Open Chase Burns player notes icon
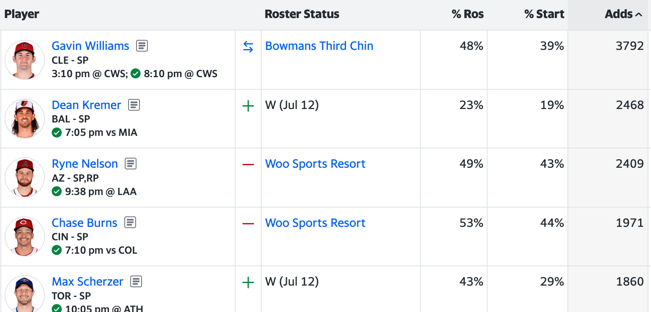This screenshot has width=651, height=312. (130, 223)
